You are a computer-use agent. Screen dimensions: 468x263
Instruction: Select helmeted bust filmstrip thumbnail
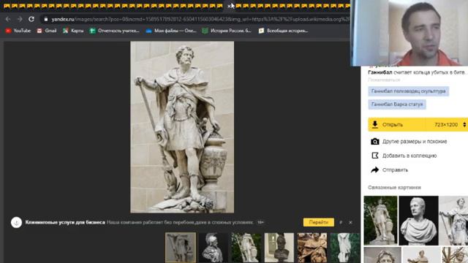point(213,248)
